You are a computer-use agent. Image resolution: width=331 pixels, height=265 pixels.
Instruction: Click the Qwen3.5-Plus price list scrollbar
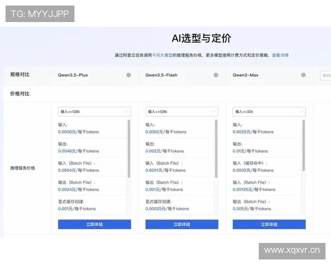129,149
